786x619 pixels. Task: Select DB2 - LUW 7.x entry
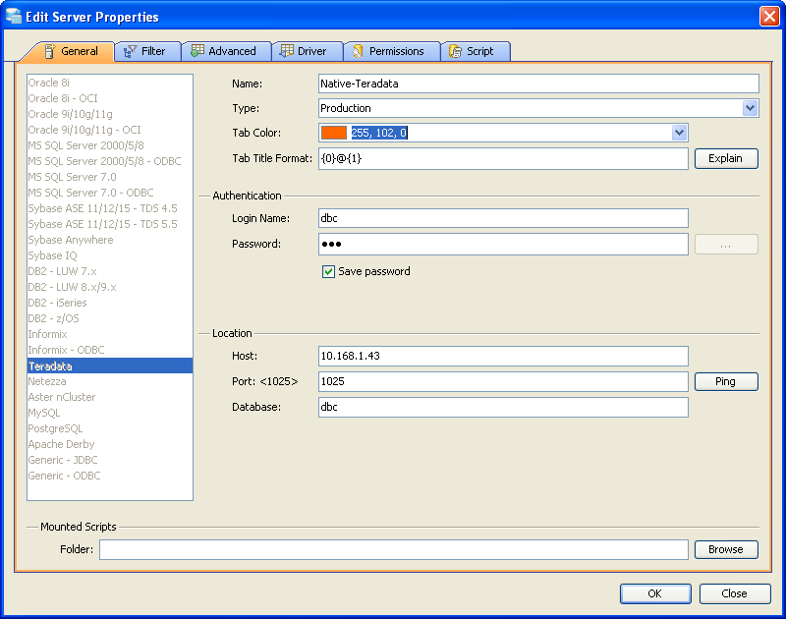click(x=110, y=271)
